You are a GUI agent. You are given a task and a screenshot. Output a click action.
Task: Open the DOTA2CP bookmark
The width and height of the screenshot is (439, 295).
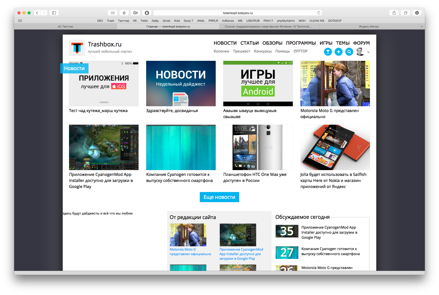(x=335, y=21)
